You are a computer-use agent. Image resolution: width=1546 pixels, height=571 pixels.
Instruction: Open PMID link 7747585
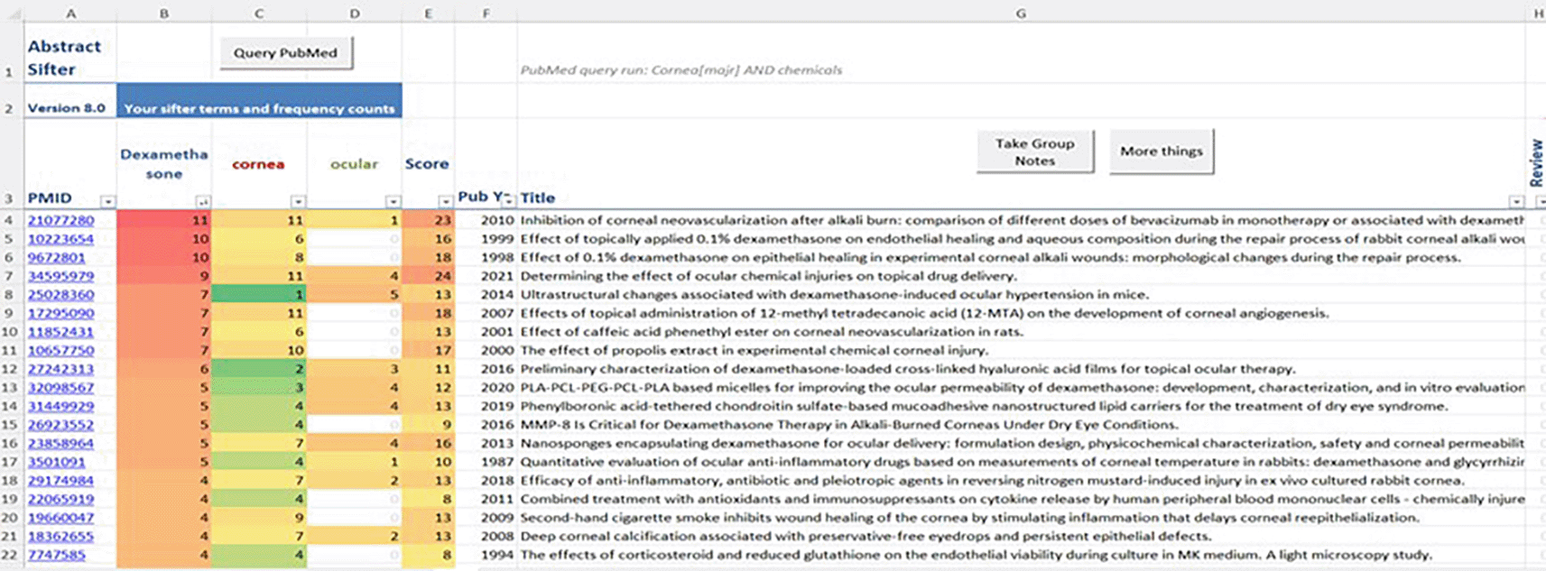click(56, 555)
